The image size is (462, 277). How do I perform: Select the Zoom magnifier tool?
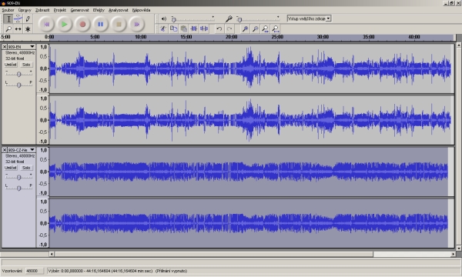pyautogui.click(x=8, y=28)
